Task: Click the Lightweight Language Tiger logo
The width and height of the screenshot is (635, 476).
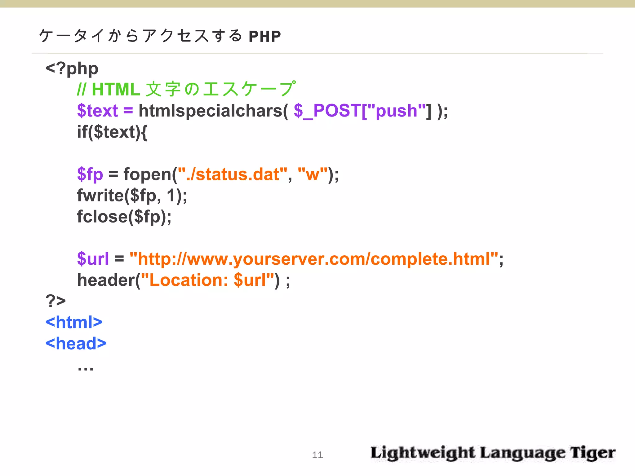Action: pos(493,453)
